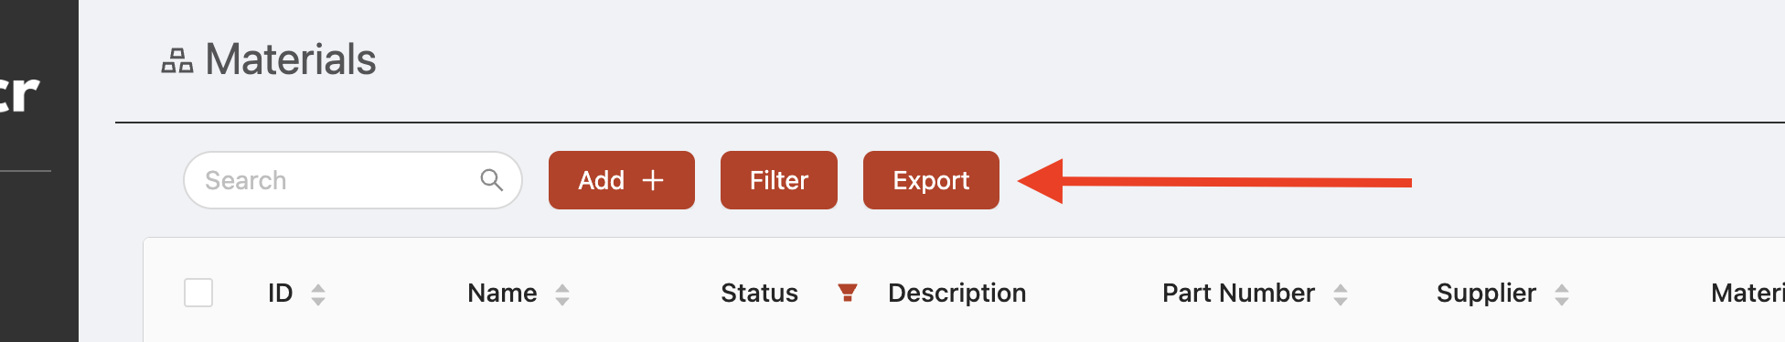Image resolution: width=1785 pixels, height=342 pixels.
Task: Click the partially visible Materi… column header
Action: point(1748,293)
